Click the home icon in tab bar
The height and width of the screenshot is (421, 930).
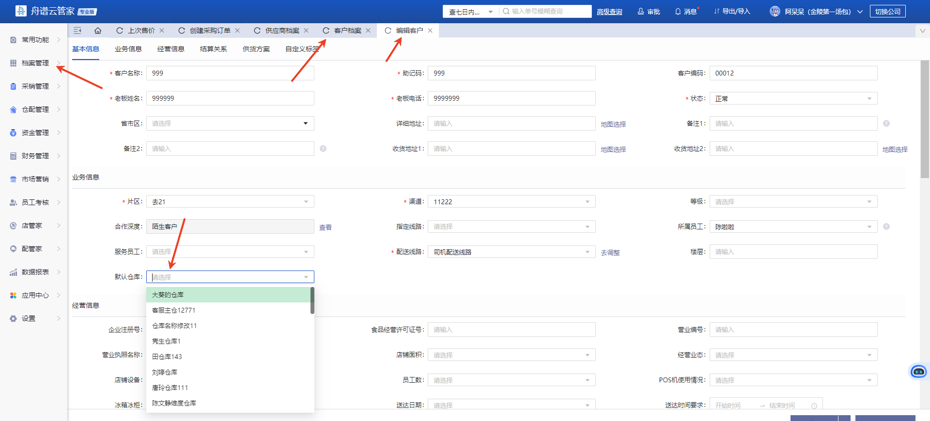point(98,30)
